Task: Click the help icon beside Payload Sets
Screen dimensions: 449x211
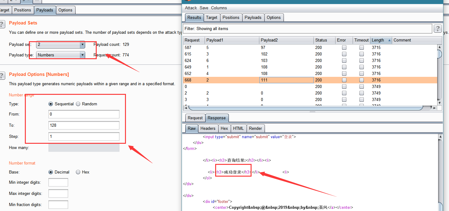Action: pos(2,24)
